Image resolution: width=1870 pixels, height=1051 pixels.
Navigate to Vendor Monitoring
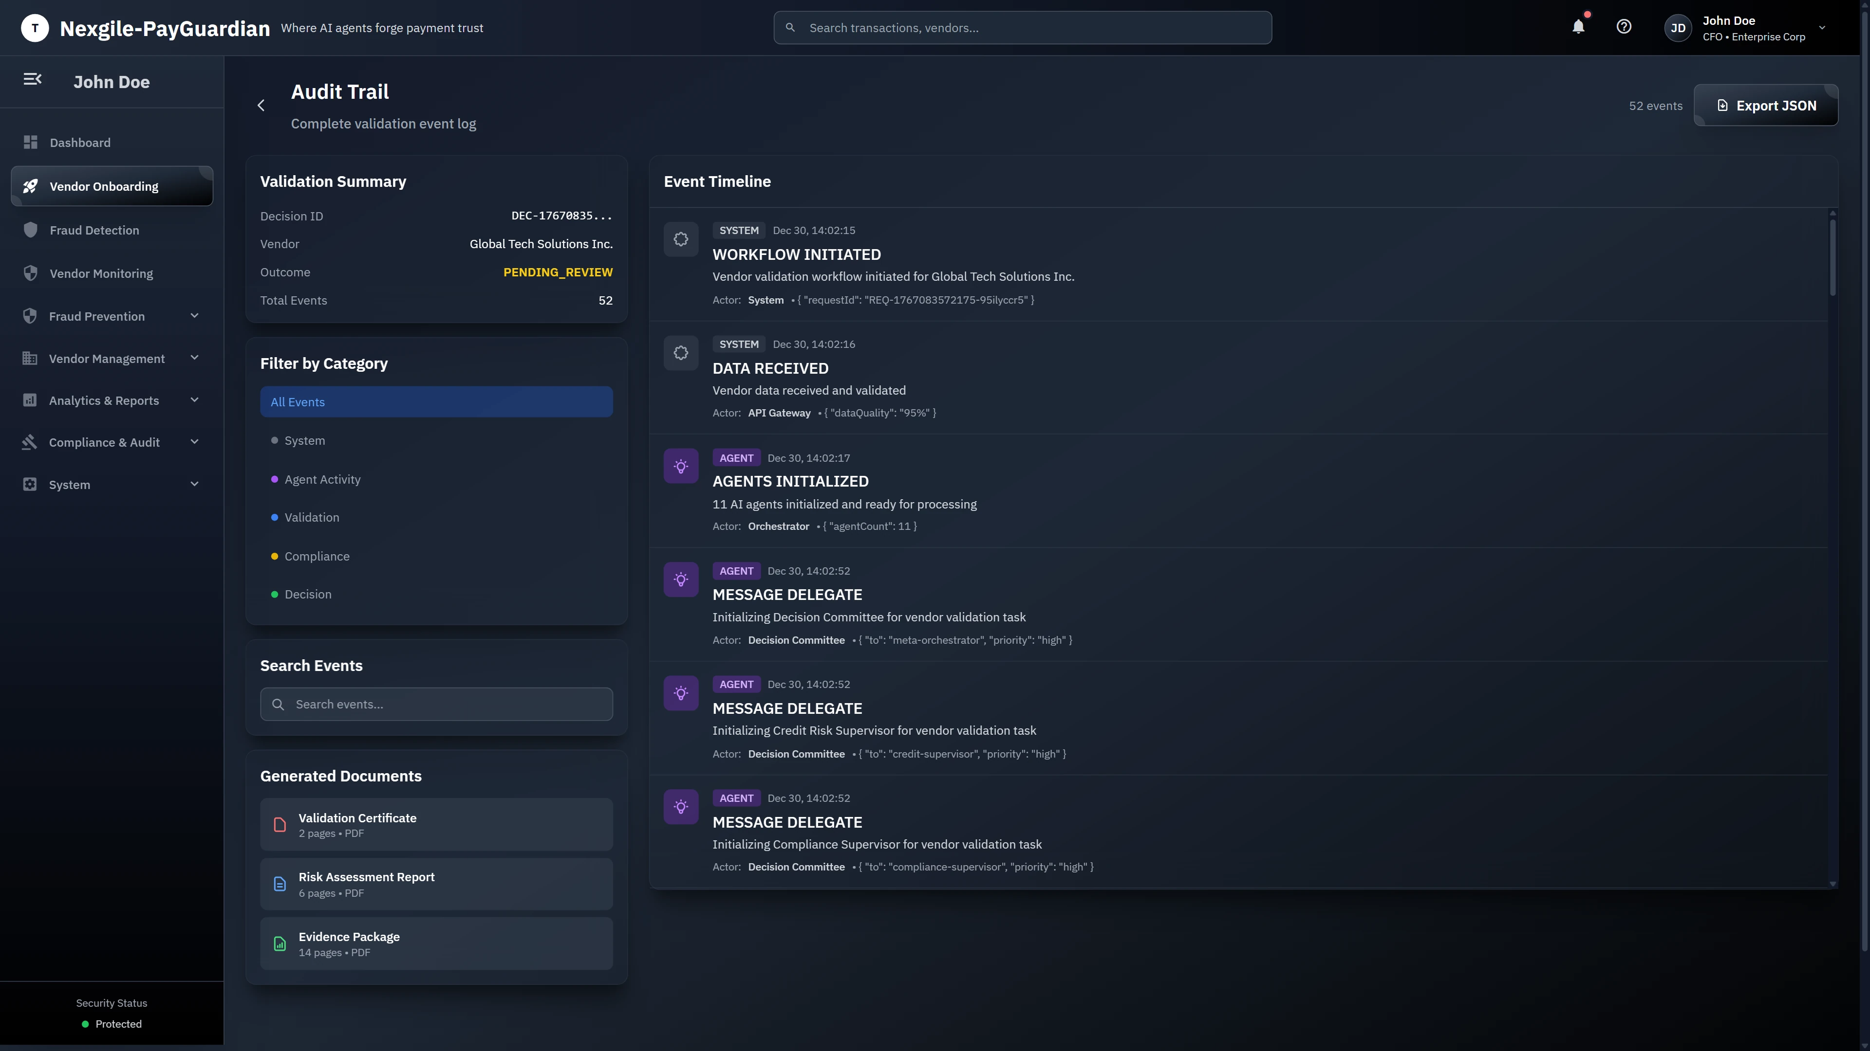pos(101,272)
